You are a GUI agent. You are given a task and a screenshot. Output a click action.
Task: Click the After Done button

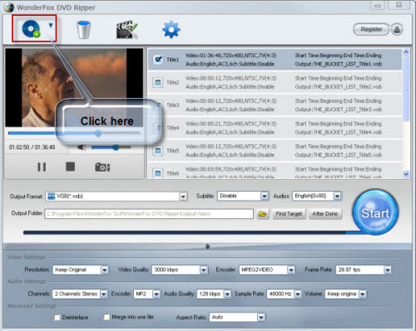325,214
